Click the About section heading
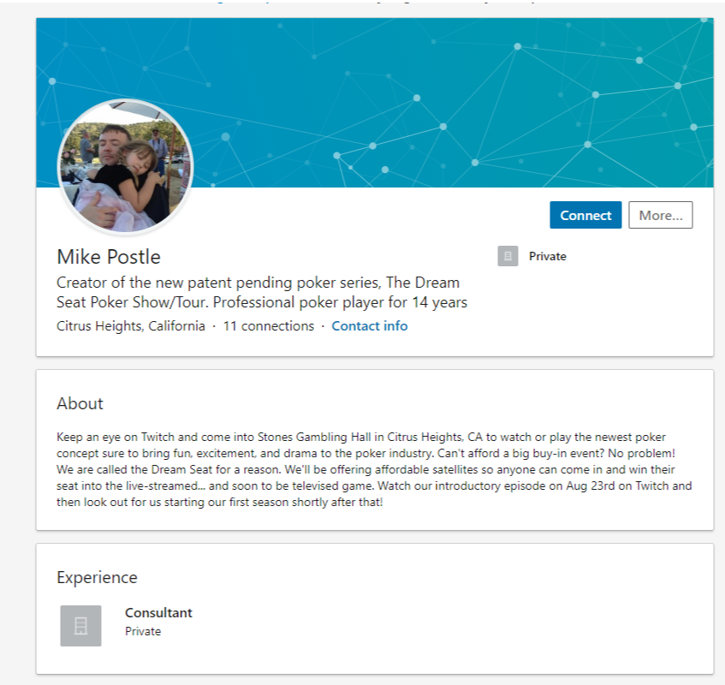725x685 pixels. (80, 403)
